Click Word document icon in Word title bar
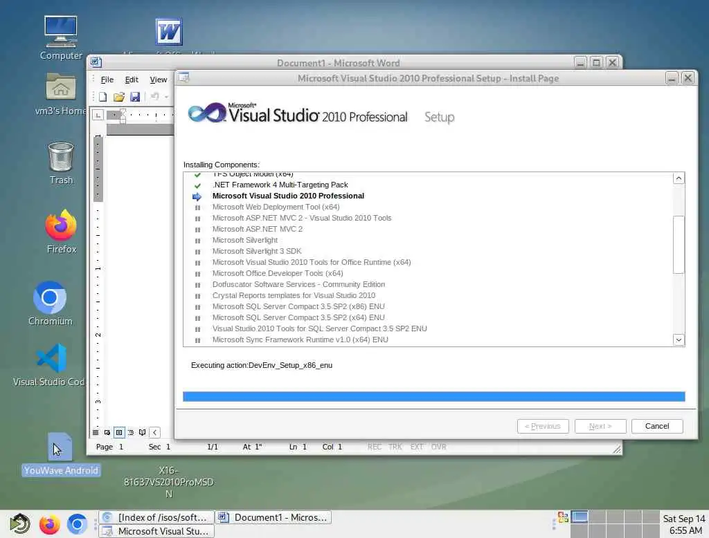Image resolution: width=709 pixels, height=538 pixels. coord(96,62)
